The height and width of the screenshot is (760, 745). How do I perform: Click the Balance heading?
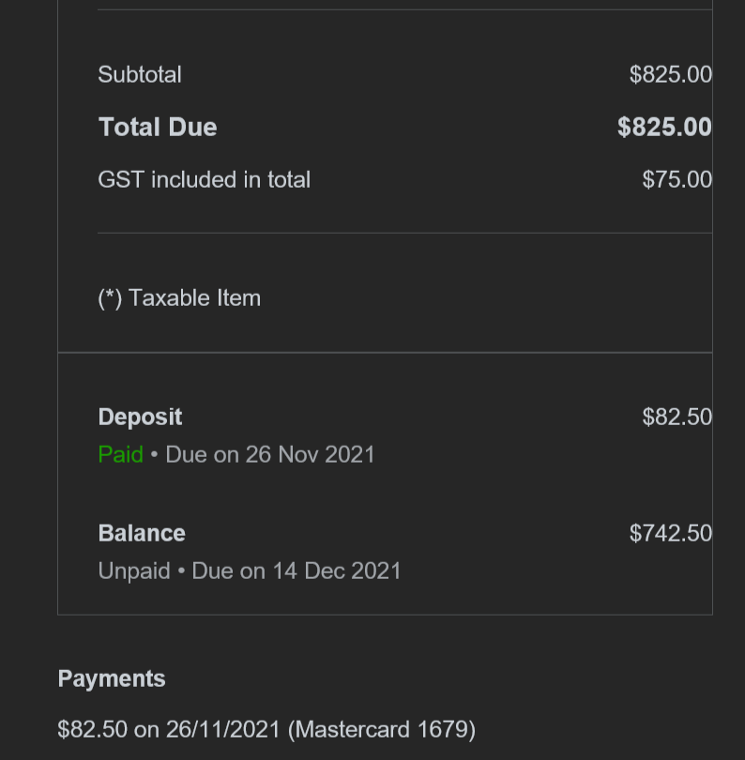pyautogui.click(x=142, y=534)
